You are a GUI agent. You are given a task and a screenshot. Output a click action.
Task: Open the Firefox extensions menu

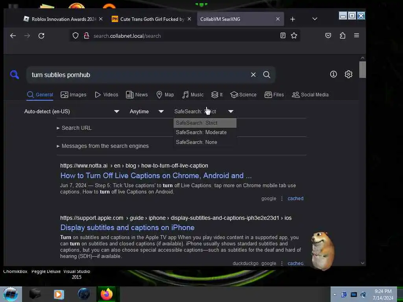tap(343, 35)
